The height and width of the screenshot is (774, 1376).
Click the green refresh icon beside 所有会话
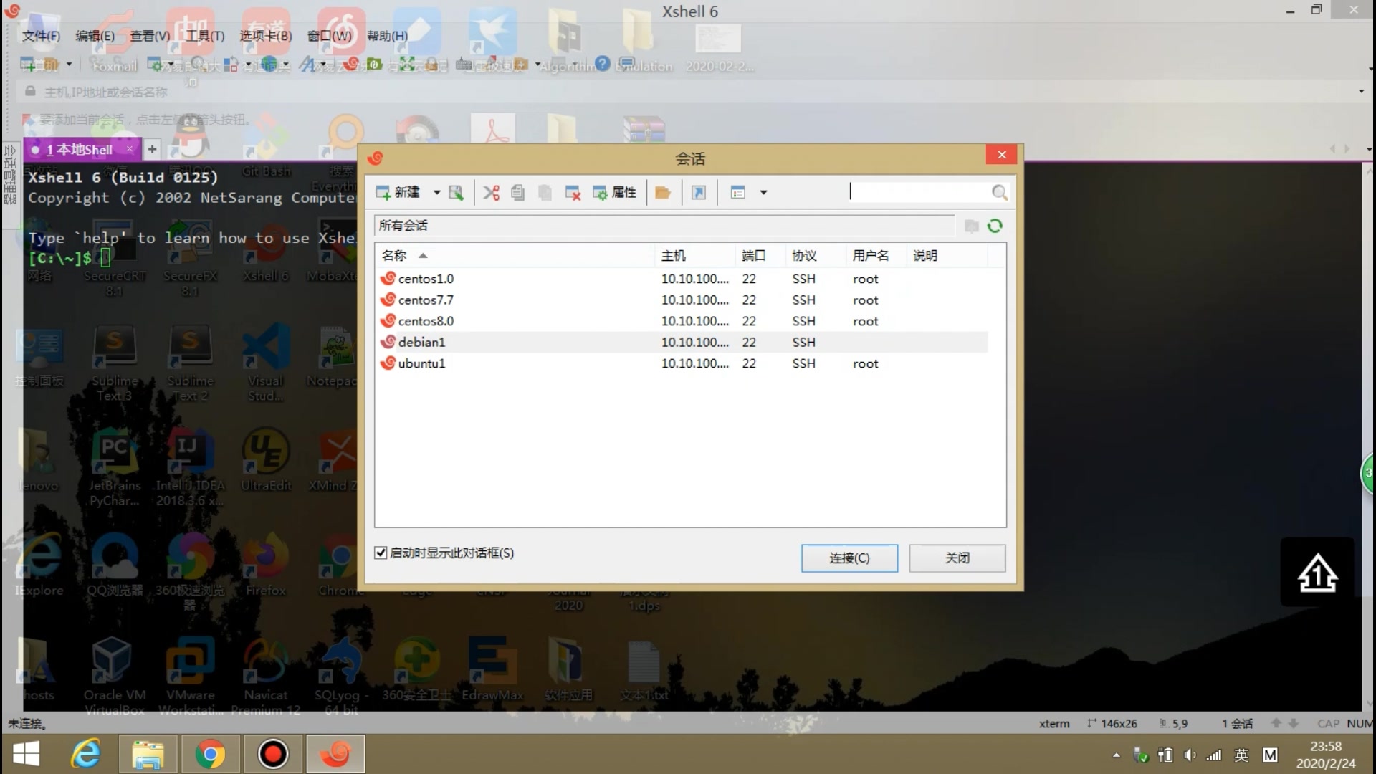(x=995, y=226)
